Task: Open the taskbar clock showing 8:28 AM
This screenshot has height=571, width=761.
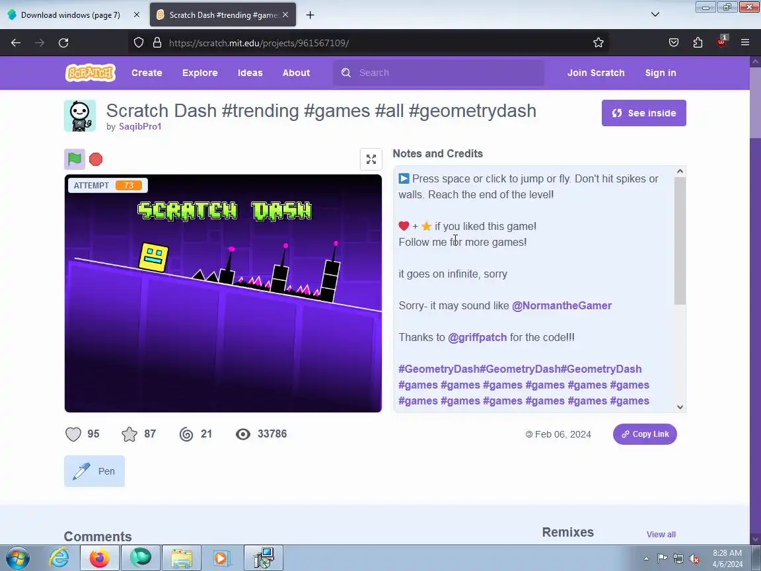Action: 727,558
